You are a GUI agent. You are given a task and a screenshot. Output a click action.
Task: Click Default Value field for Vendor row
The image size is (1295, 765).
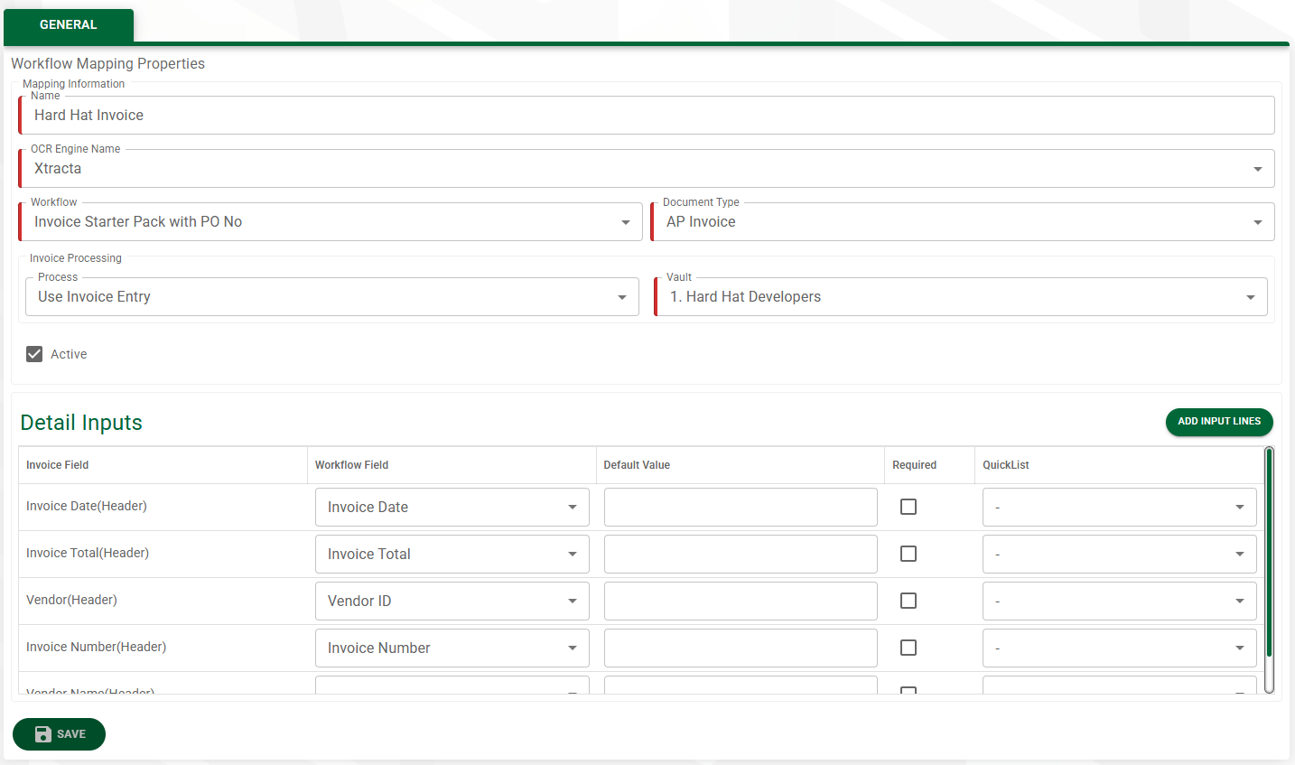[x=741, y=602]
